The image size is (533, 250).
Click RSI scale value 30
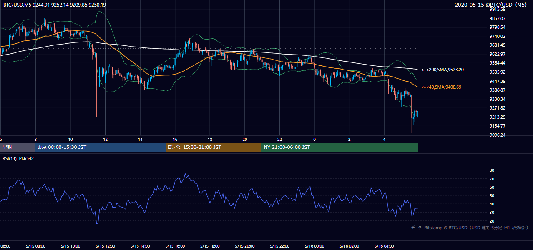pos(492,212)
